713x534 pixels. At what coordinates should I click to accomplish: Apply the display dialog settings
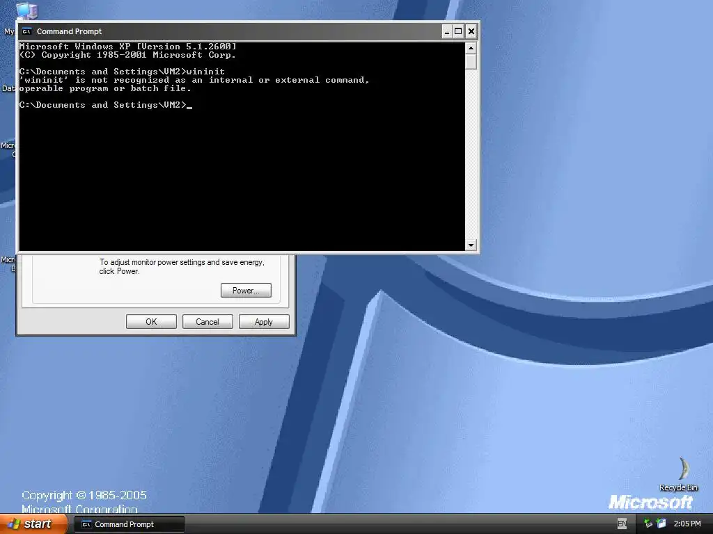click(264, 321)
